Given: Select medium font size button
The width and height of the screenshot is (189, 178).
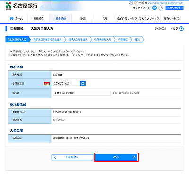Looking at the screenshot, I should point(155,8).
